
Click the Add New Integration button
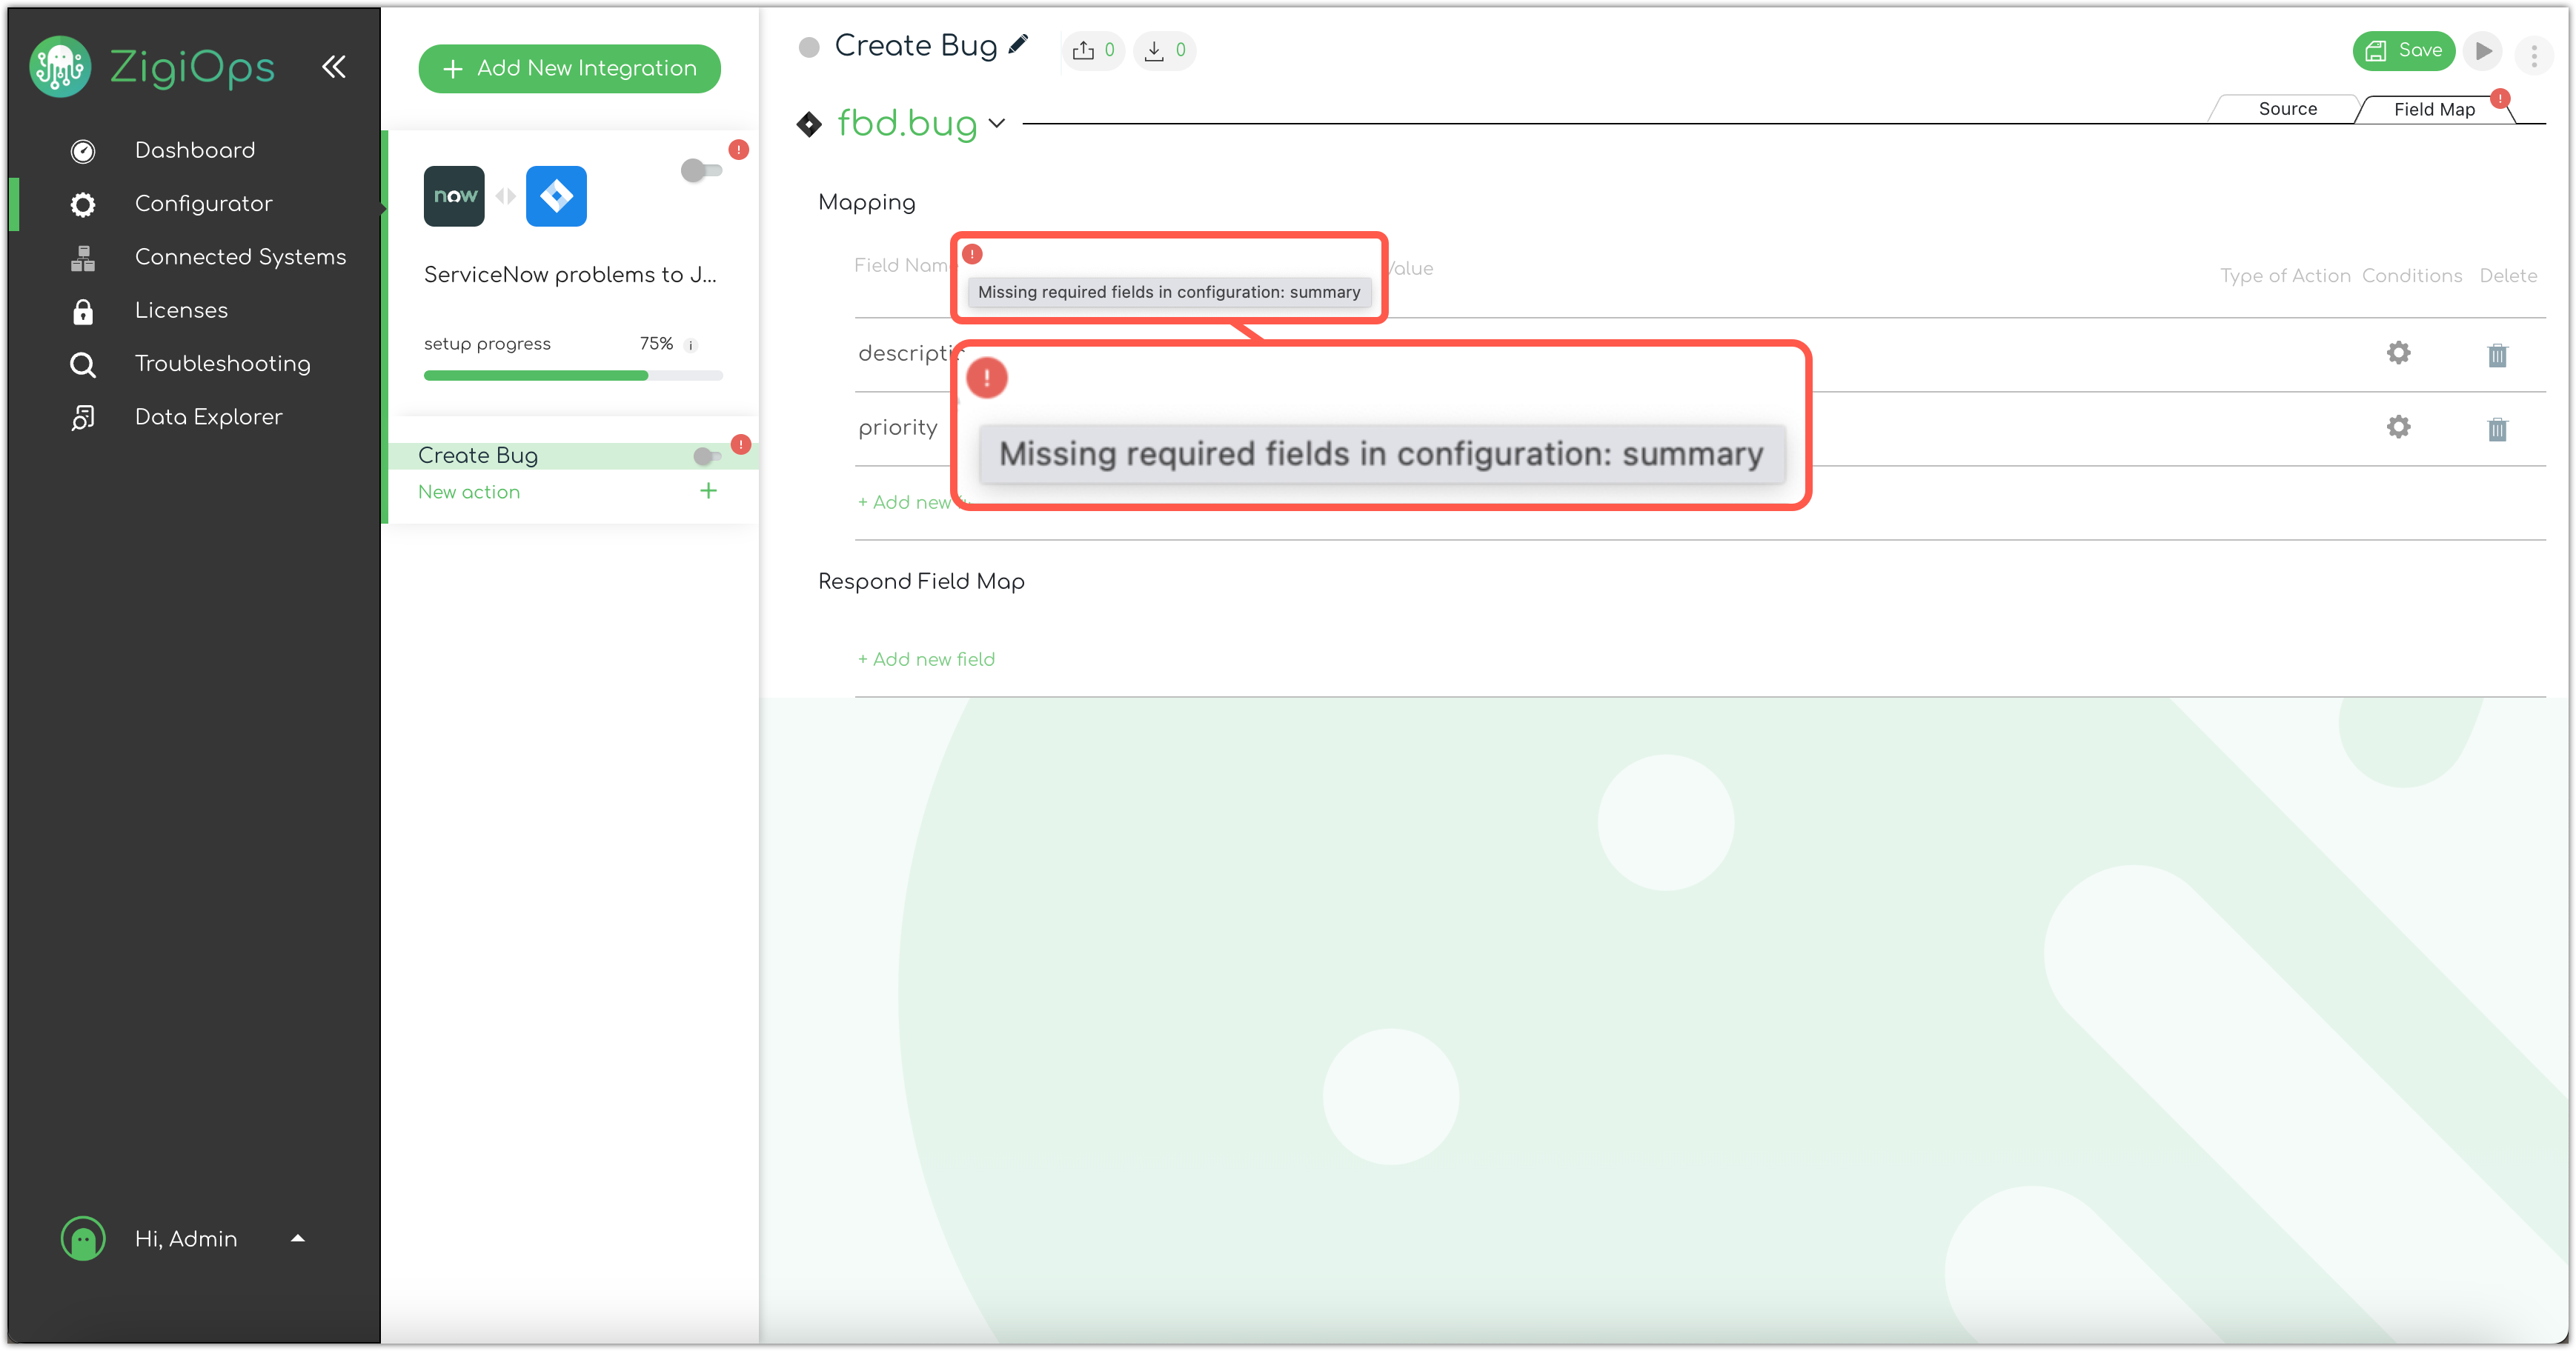click(569, 68)
